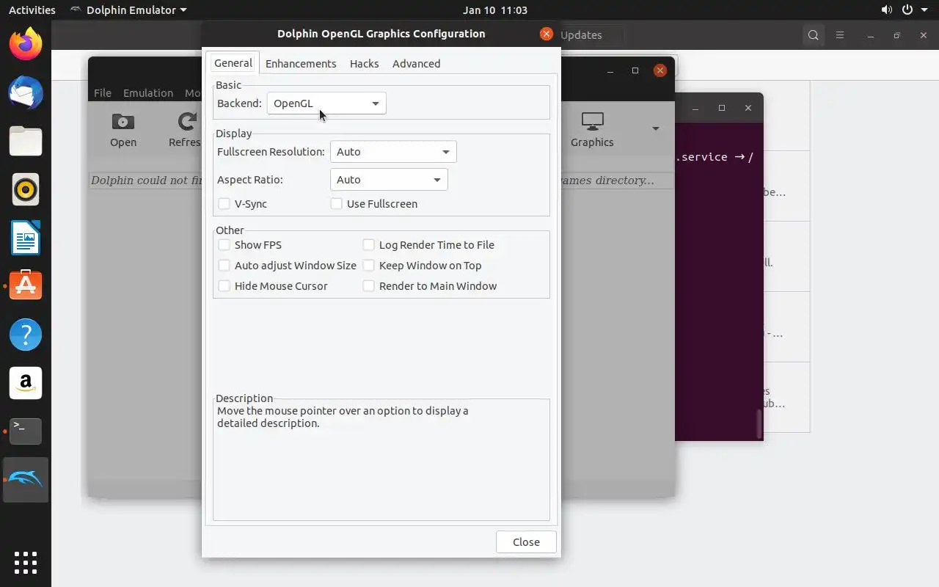This screenshot has width=939, height=587.
Task: Toggle the Show FPS checkbox
Action: 224,245
